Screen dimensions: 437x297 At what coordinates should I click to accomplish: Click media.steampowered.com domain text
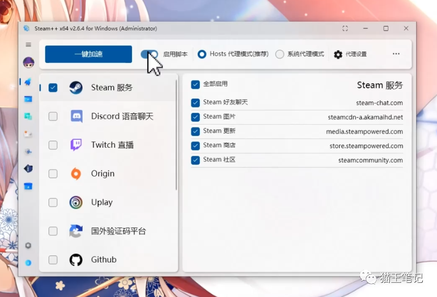364,132
